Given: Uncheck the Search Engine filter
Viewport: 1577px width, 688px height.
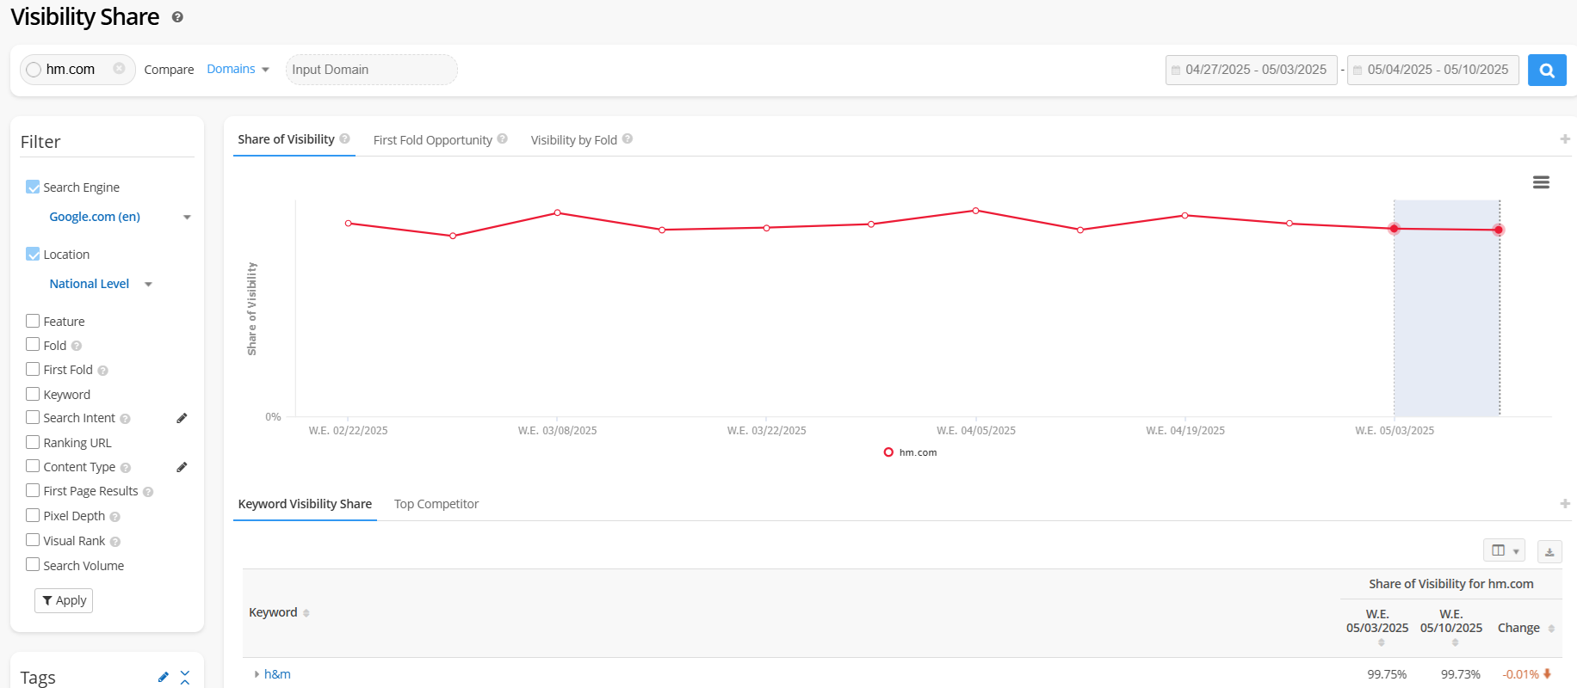Looking at the screenshot, I should [x=33, y=187].
